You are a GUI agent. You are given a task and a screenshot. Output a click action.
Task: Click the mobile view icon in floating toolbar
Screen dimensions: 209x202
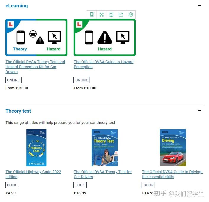point(92,14)
